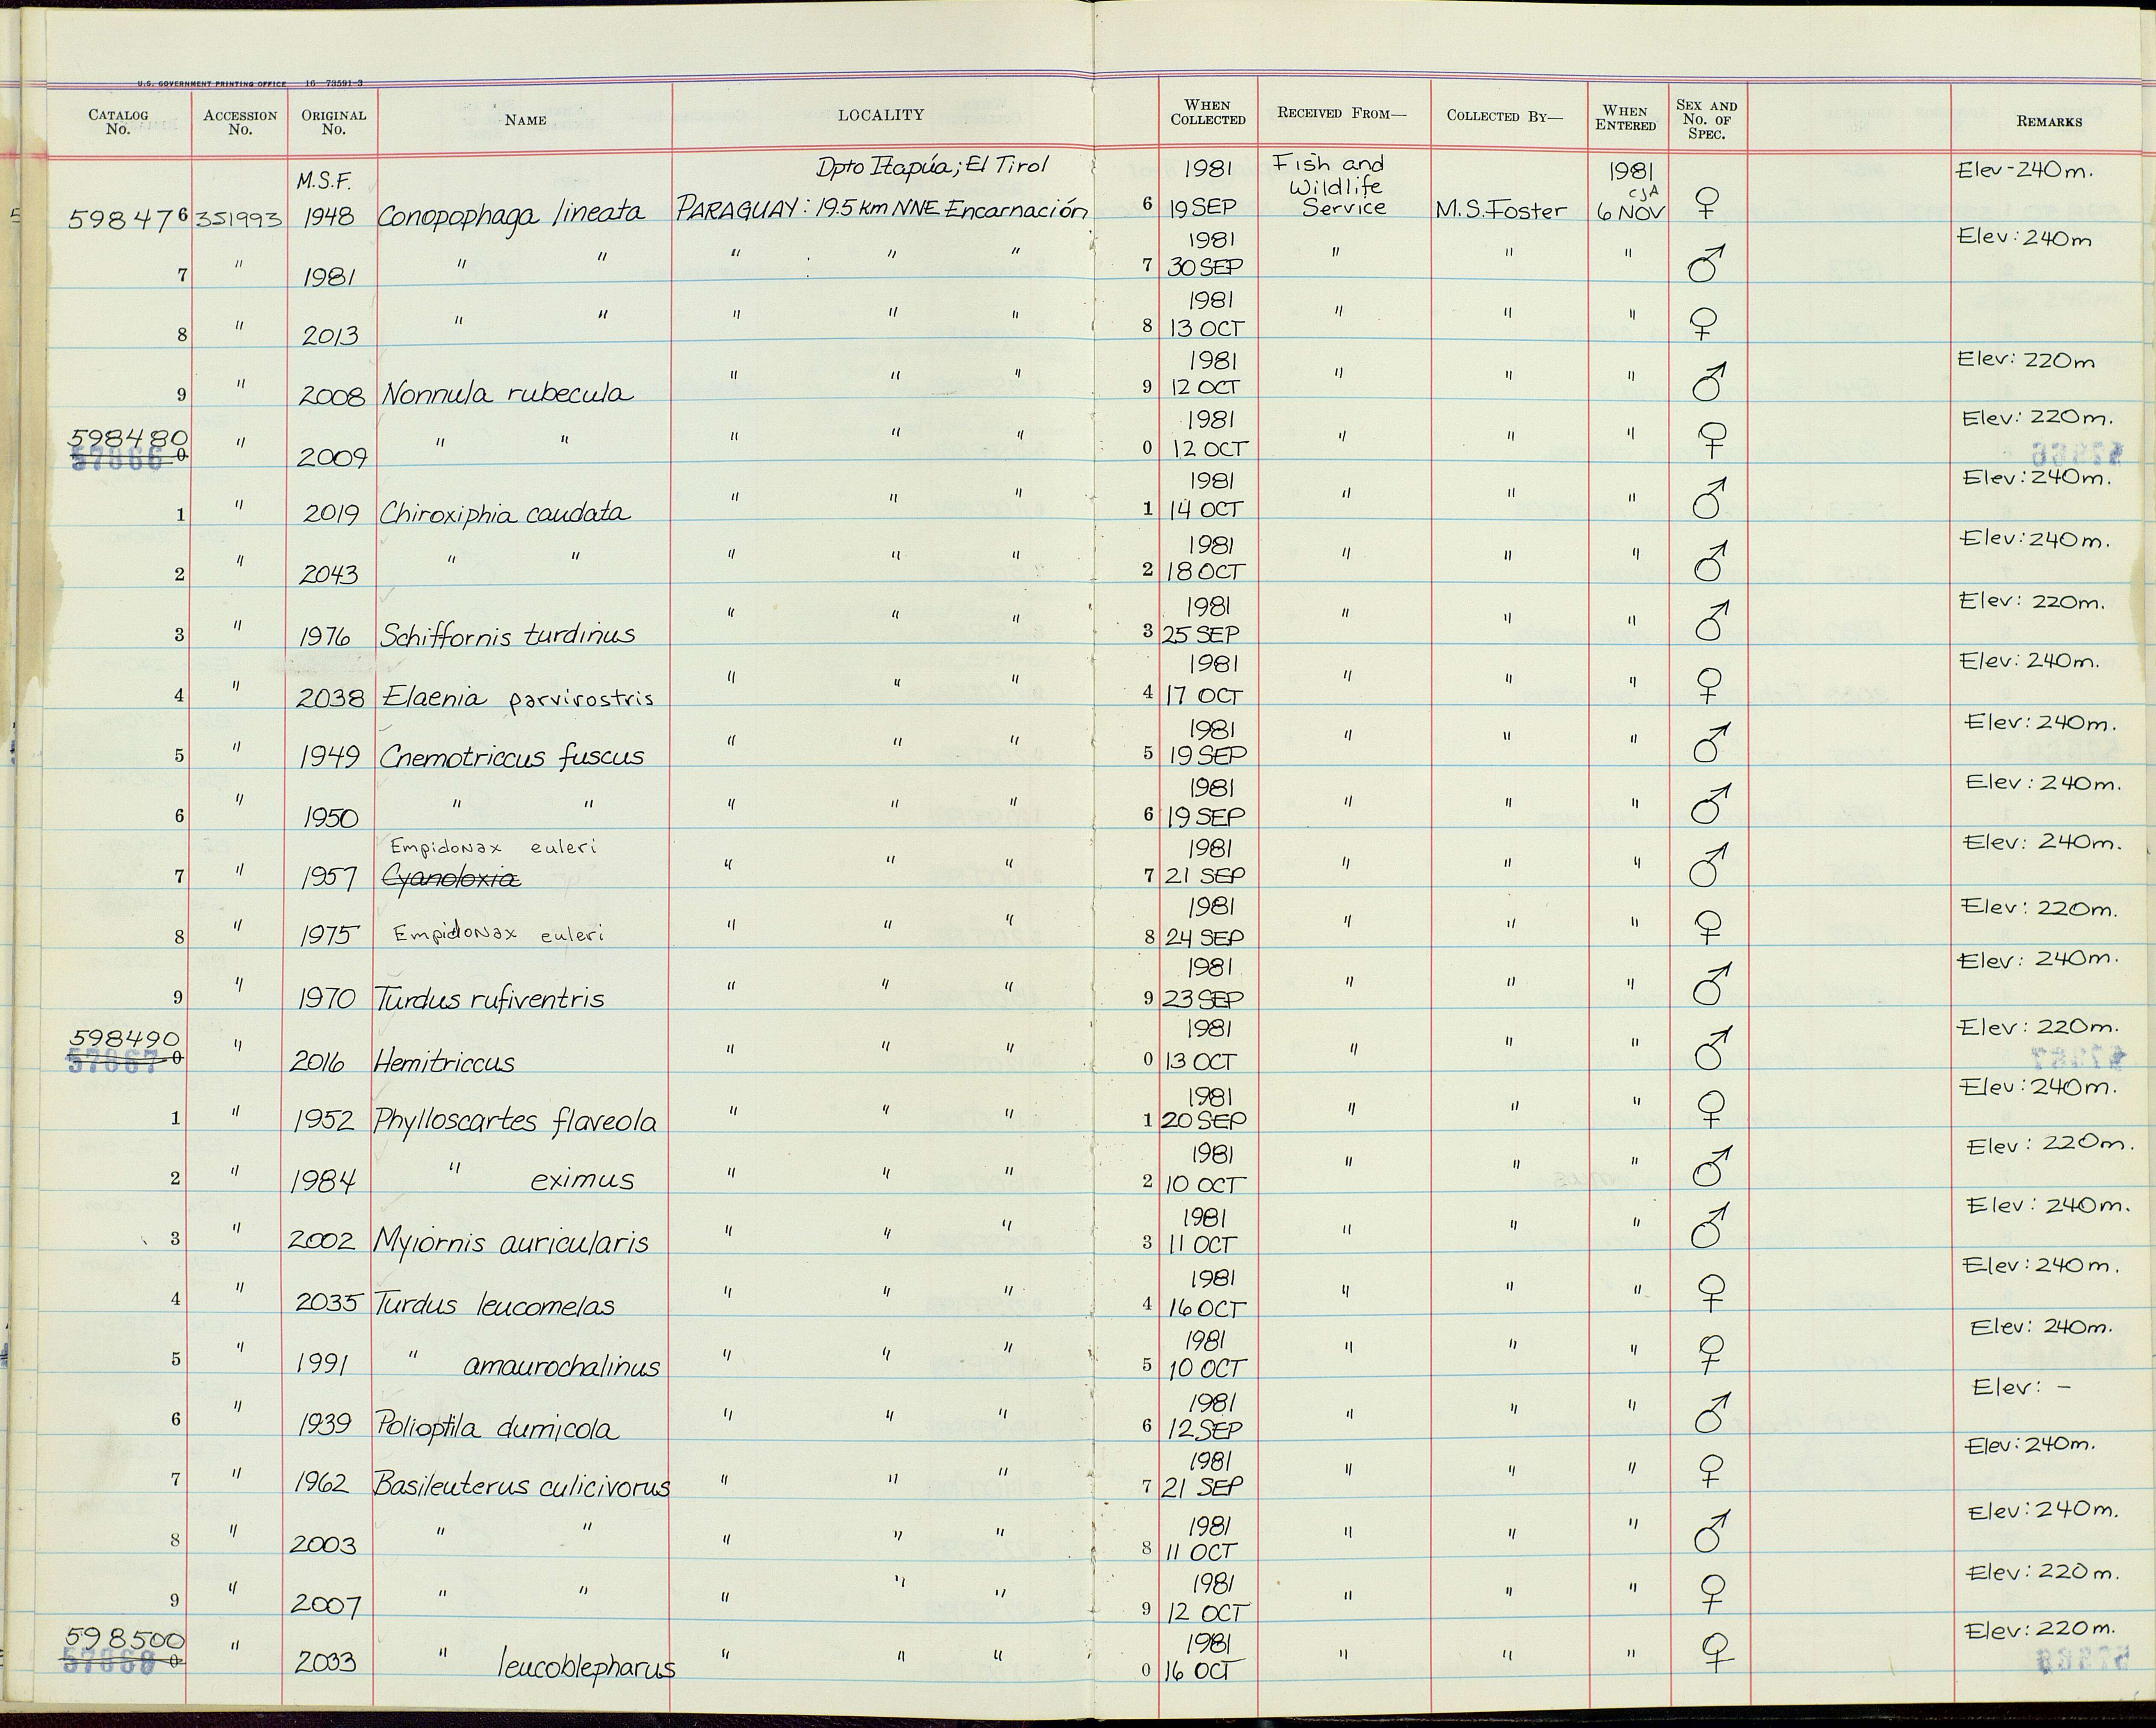Click the 'Locality' column header
This screenshot has height=1728, width=2156.
pos(881,115)
